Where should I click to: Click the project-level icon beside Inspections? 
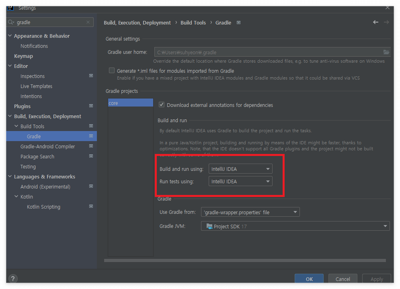click(91, 76)
